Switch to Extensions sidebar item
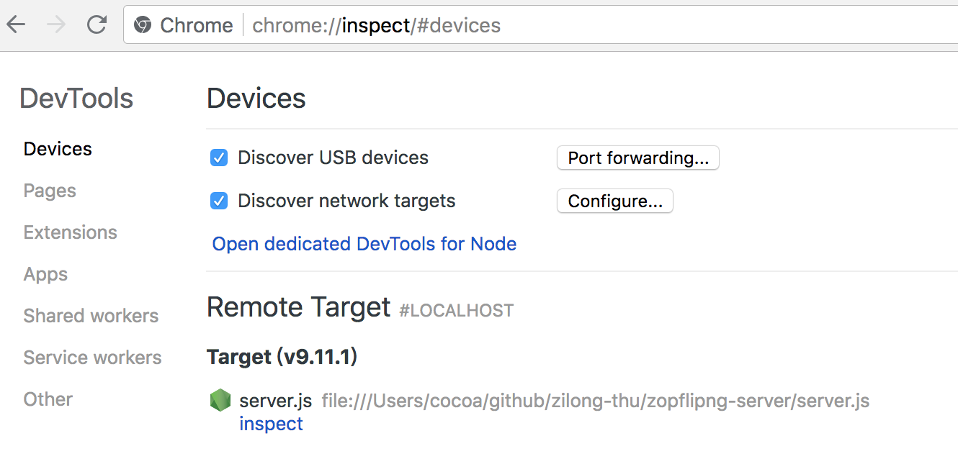This screenshot has width=958, height=459. [x=70, y=232]
